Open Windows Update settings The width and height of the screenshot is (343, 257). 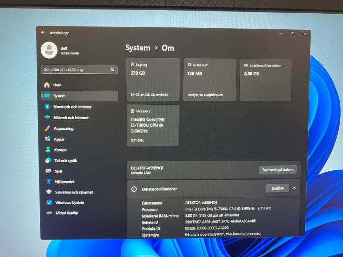[81, 203]
